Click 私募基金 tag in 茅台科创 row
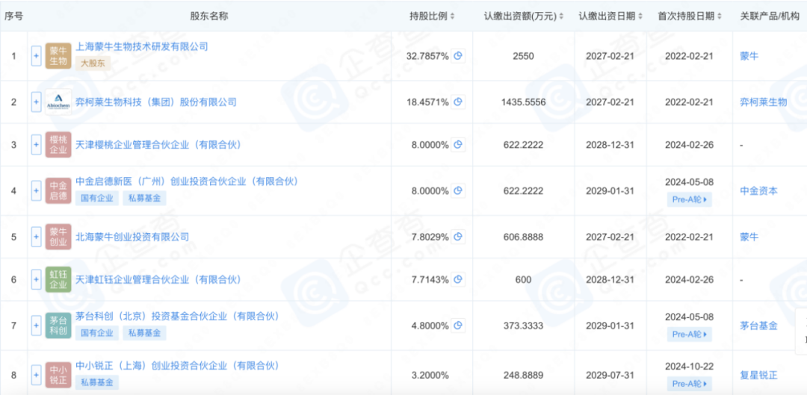This screenshot has width=807, height=395. (x=145, y=333)
